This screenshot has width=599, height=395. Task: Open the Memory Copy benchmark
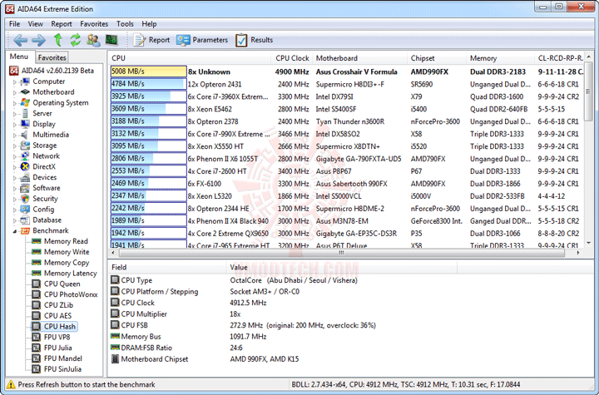pyautogui.click(x=67, y=263)
